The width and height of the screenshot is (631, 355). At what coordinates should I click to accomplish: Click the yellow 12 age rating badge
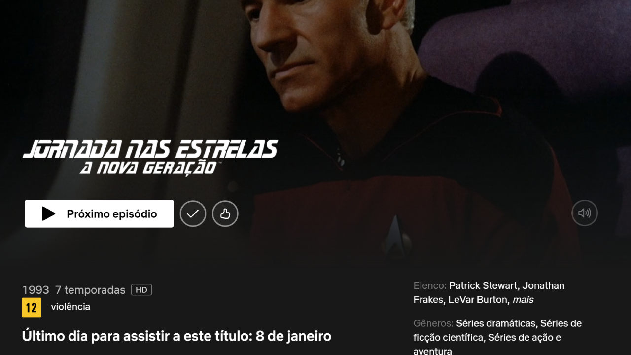32,308
